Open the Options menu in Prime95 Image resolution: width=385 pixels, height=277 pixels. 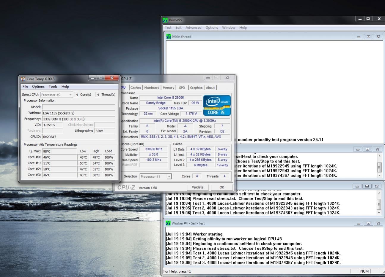click(x=212, y=28)
